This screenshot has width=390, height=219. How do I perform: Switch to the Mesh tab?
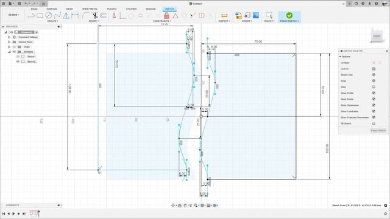tap(69, 9)
